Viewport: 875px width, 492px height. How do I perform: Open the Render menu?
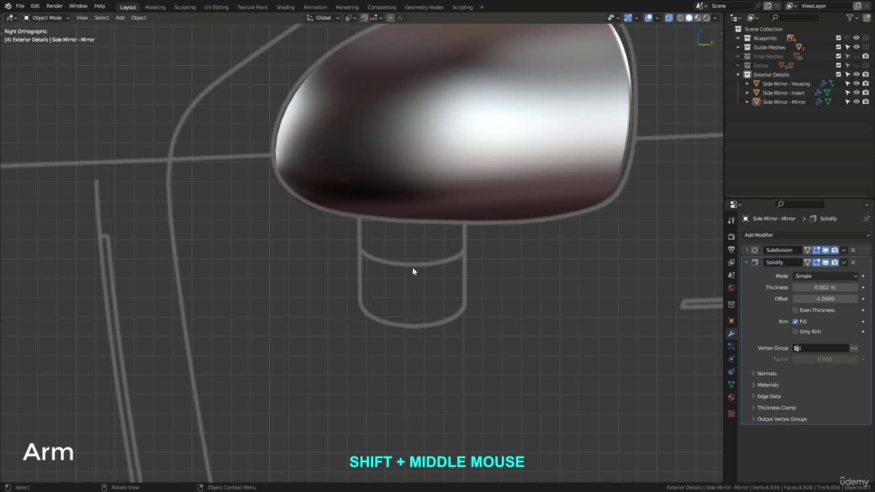coord(54,6)
